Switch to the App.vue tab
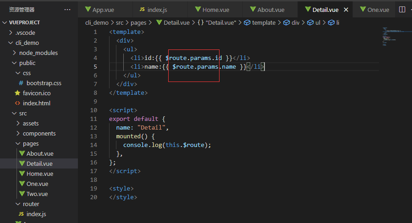The image size is (412, 223). [x=105, y=10]
